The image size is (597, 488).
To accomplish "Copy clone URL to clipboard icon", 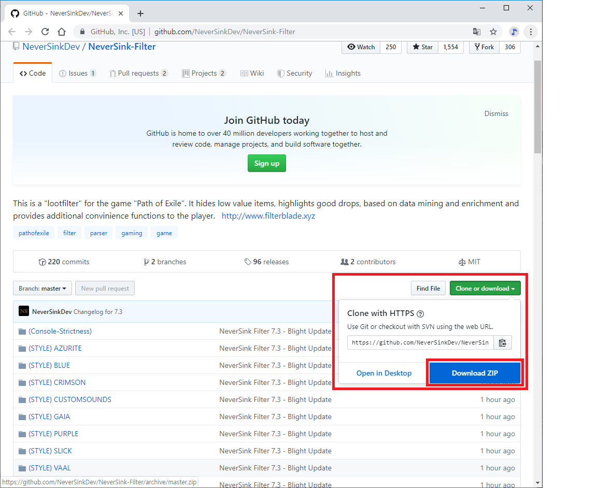I will 503,342.
